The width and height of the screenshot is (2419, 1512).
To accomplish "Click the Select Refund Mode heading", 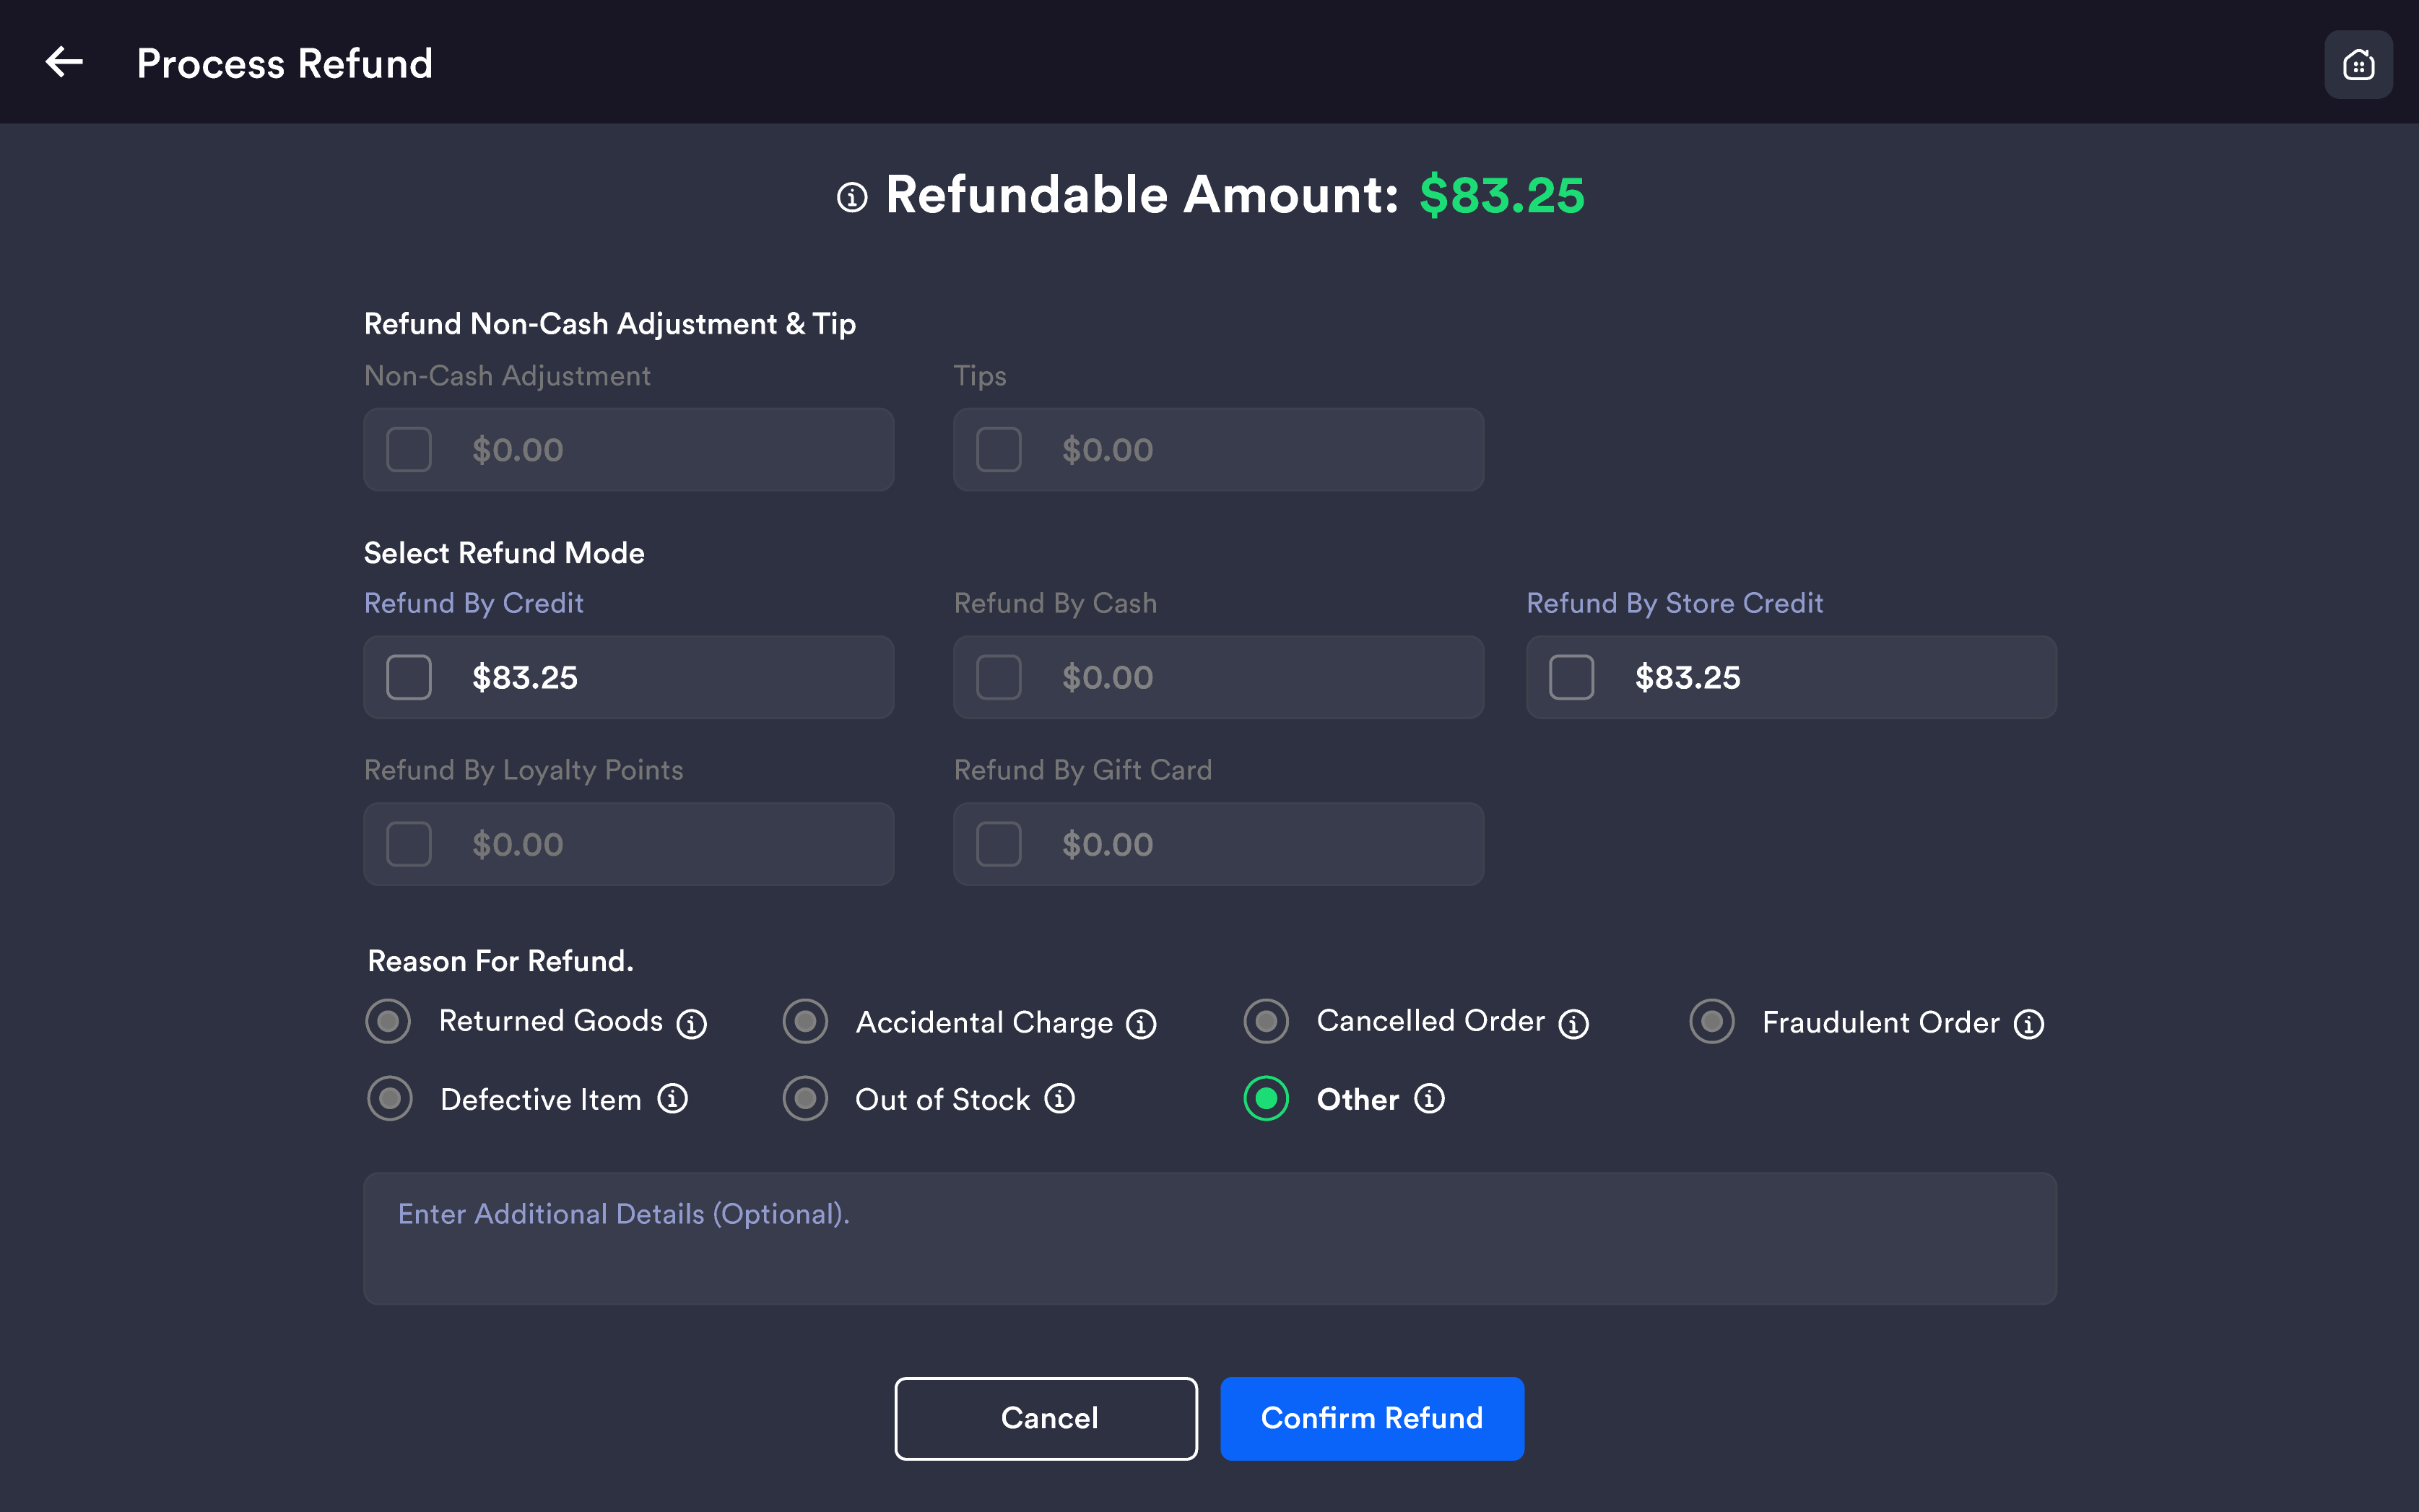I will (x=504, y=553).
